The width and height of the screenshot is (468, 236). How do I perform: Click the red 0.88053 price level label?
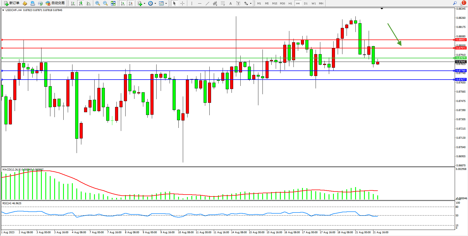(x=461, y=40)
